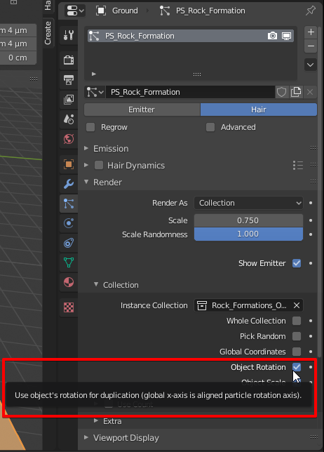324x452 pixels.
Task: Expand the Emission panel
Action: 86,148
